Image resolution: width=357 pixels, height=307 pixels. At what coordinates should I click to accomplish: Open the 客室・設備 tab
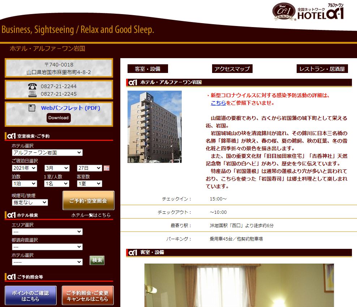coord(147,69)
